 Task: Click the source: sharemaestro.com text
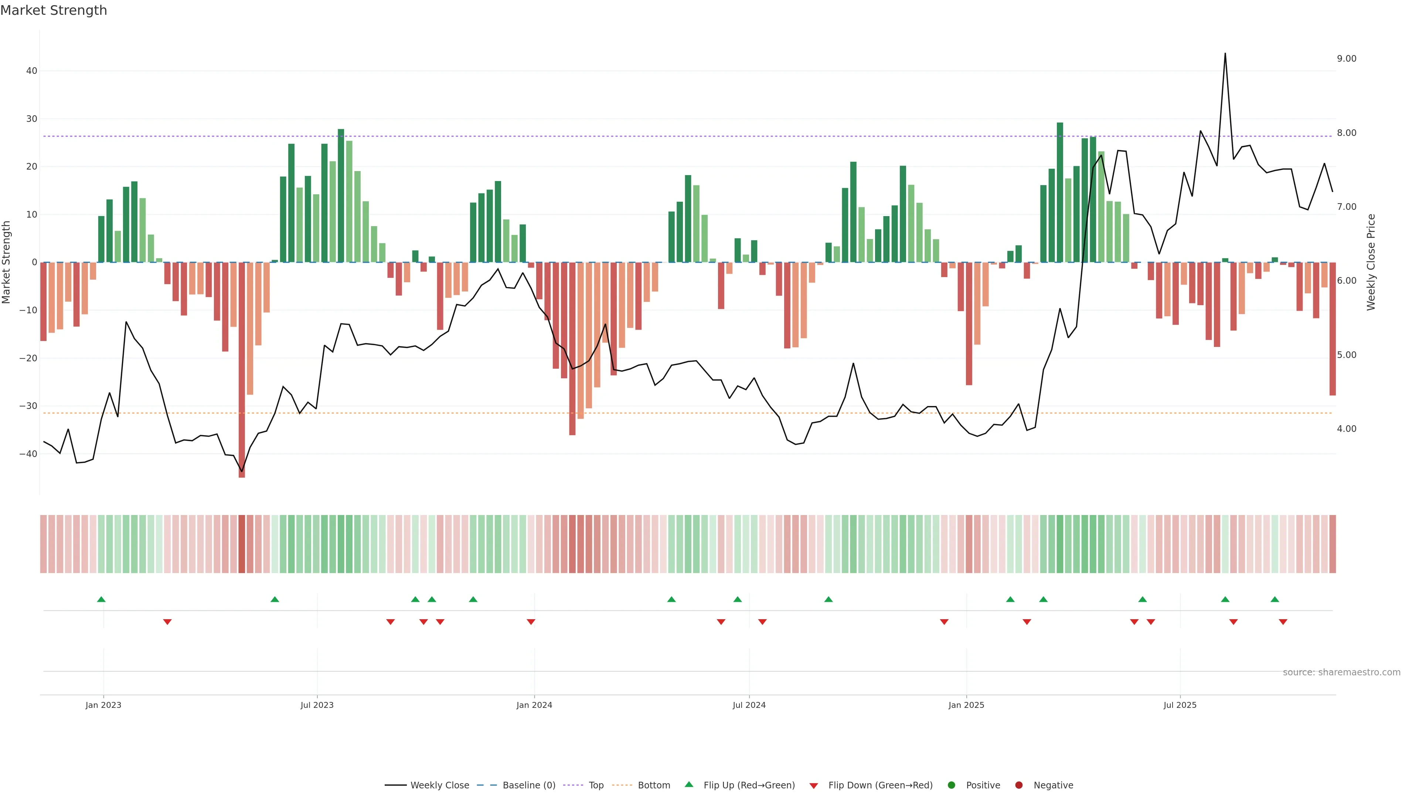(1341, 672)
